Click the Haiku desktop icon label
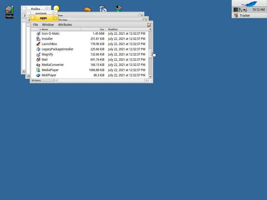The image size is (267, 200). (9, 16)
